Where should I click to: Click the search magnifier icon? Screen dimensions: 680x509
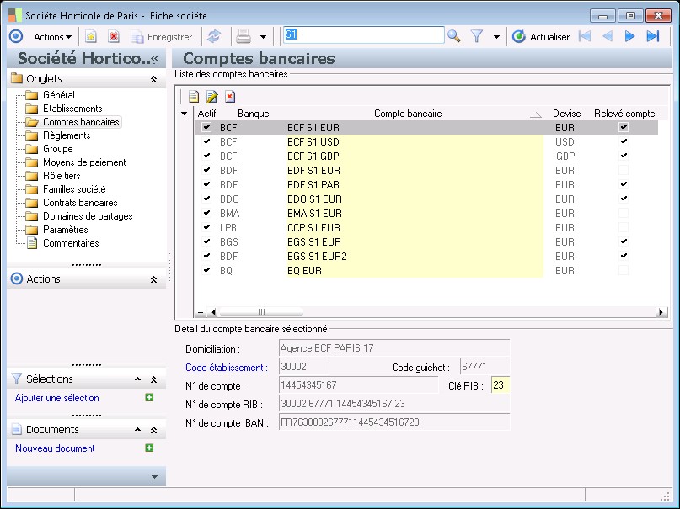click(453, 36)
